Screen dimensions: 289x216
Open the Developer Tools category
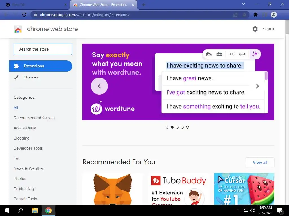(28, 148)
